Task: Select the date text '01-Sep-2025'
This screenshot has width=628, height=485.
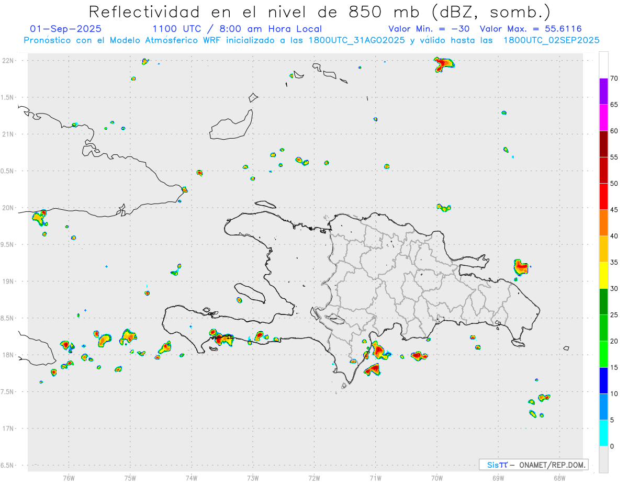Action: click(66, 29)
